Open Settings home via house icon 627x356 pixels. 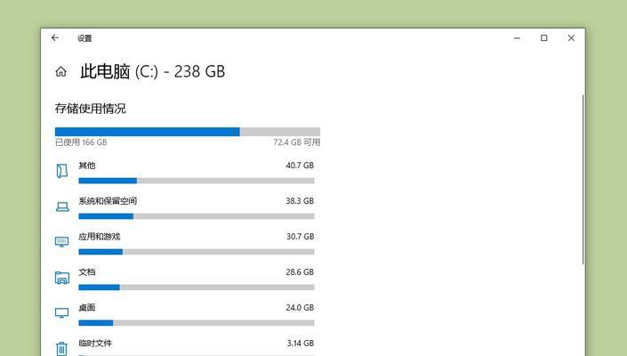[x=60, y=71]
